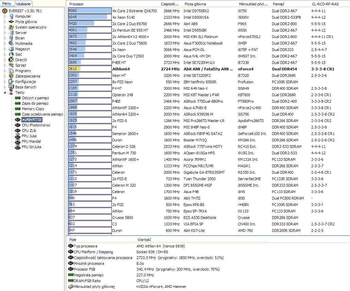Open the DirectX icon
Screen dimensions: 350x291
12,59
